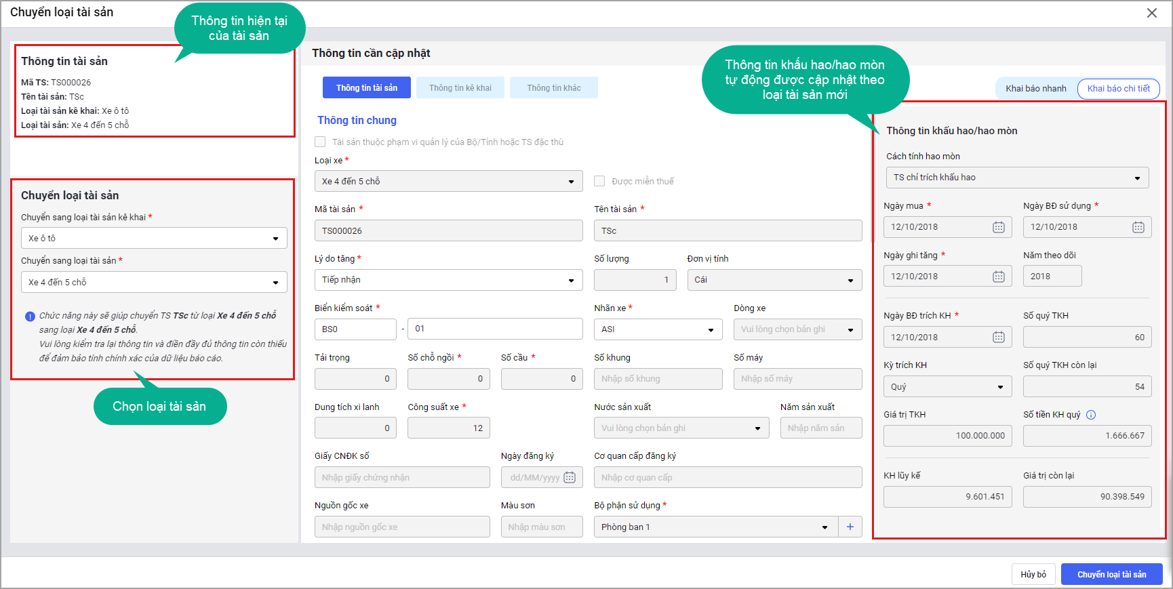Click info icon beside Số tiền KH quý

[1091, 415]
